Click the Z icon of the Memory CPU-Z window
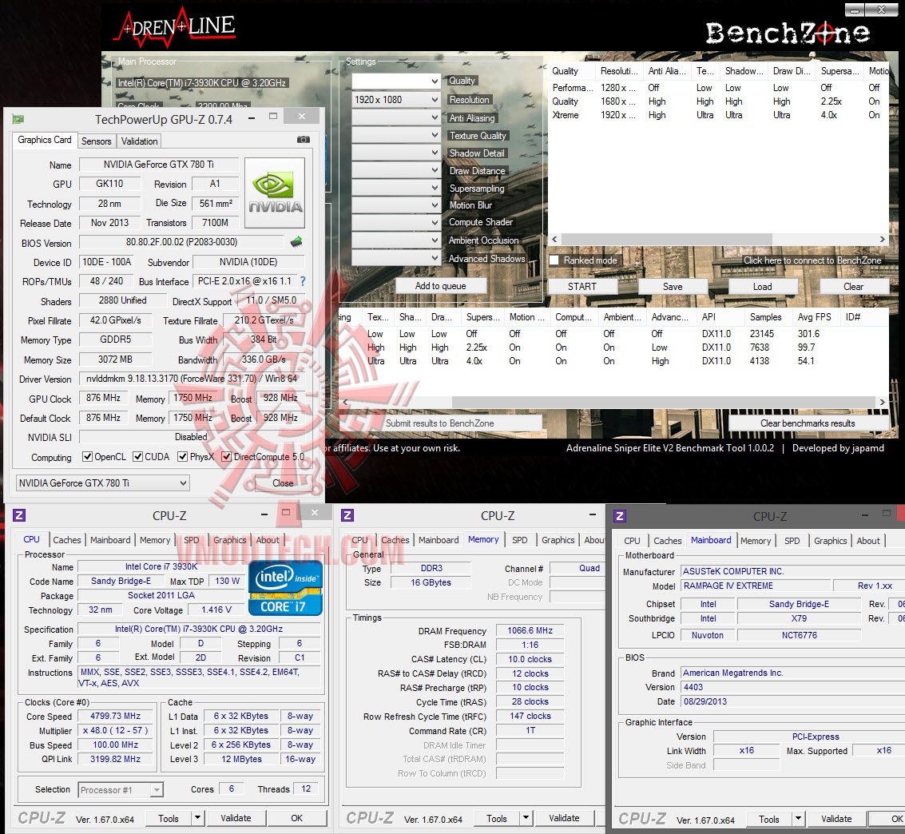 coord(347,515)
